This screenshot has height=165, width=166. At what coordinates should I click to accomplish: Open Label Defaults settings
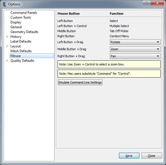pyautogui.click(x=21, y=41)
